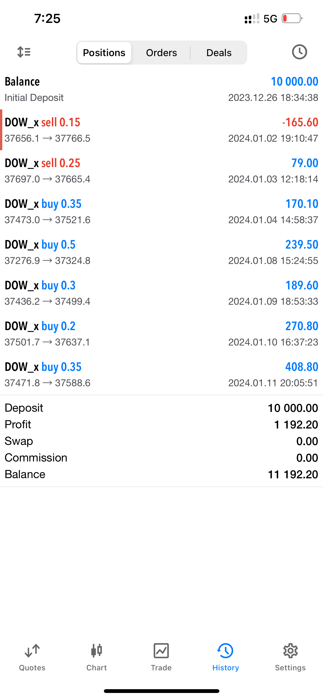Tap the 170.10 profit position row
The width and height of the screenshot is (323, 699).
click(x=161, y=212)
